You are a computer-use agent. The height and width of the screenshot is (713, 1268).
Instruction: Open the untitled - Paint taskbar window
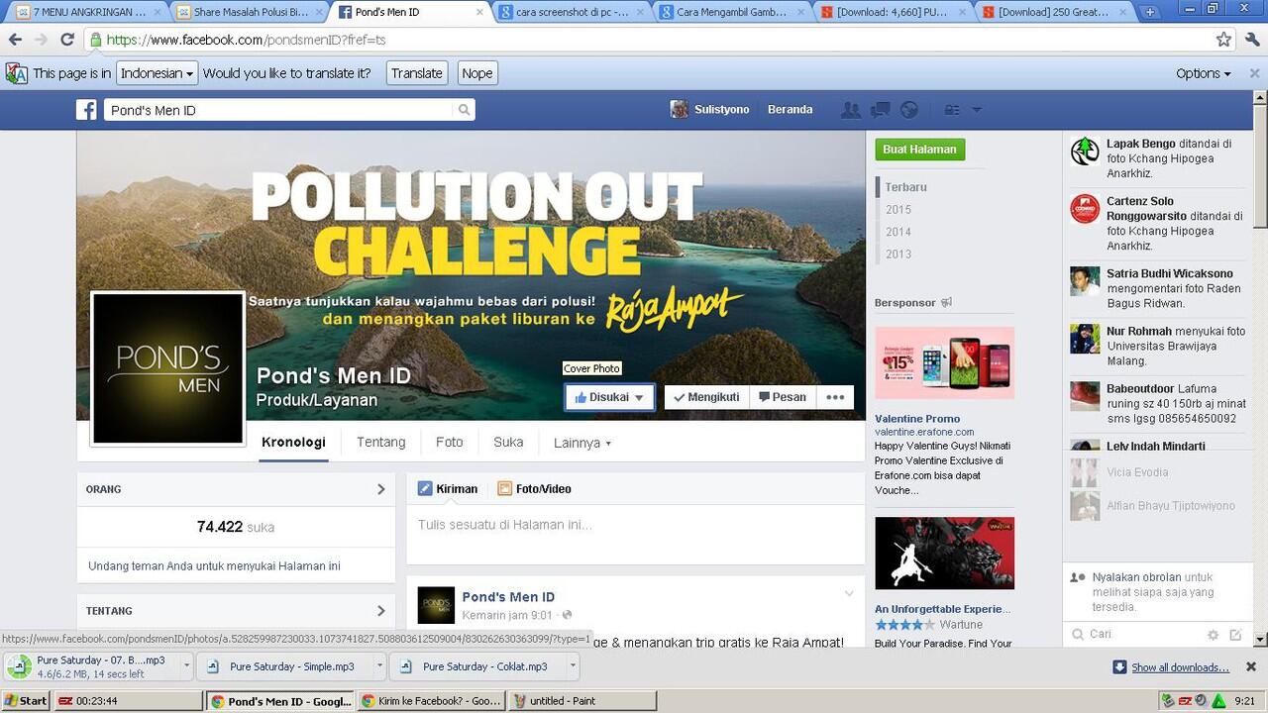click(582, 701)
